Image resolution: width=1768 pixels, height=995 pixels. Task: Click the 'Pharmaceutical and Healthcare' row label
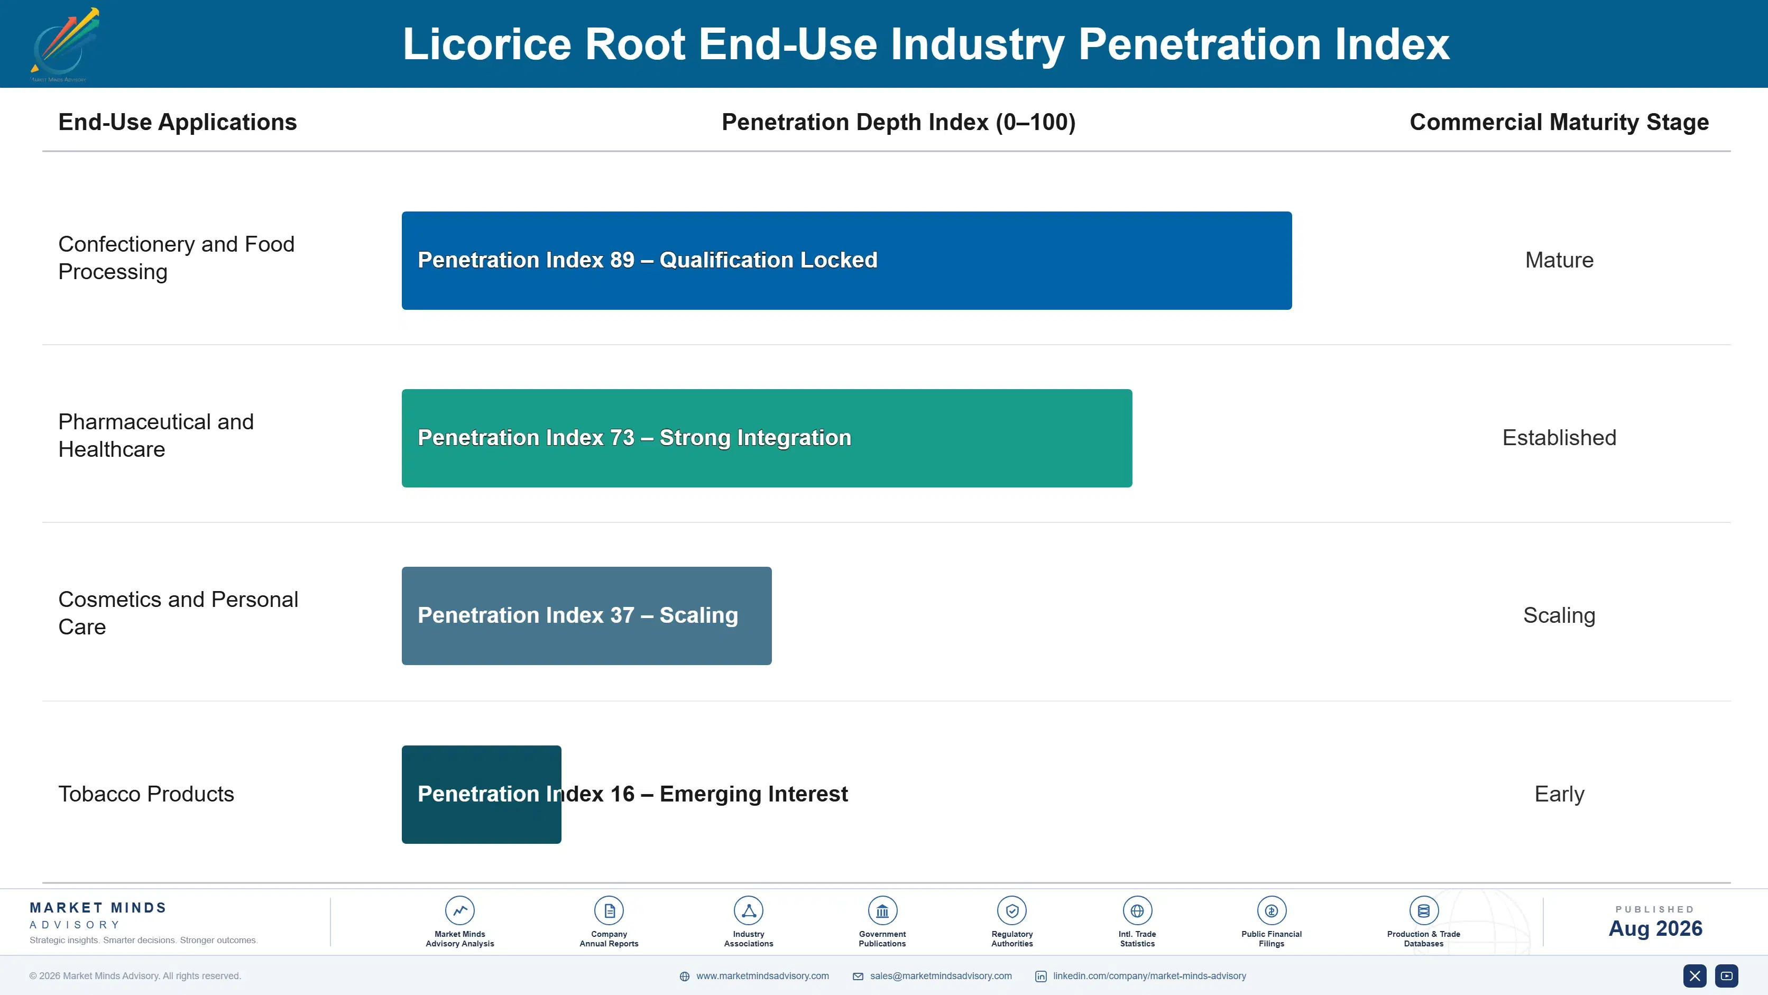[156, 436]
